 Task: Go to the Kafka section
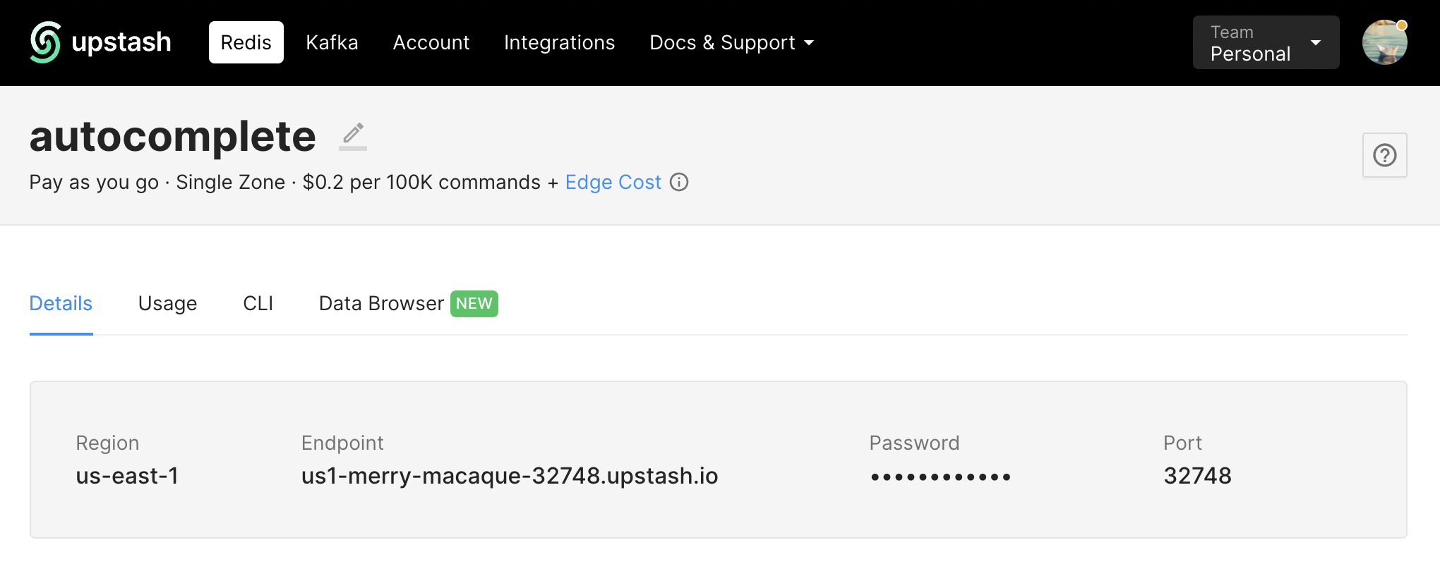pos(332,42)
